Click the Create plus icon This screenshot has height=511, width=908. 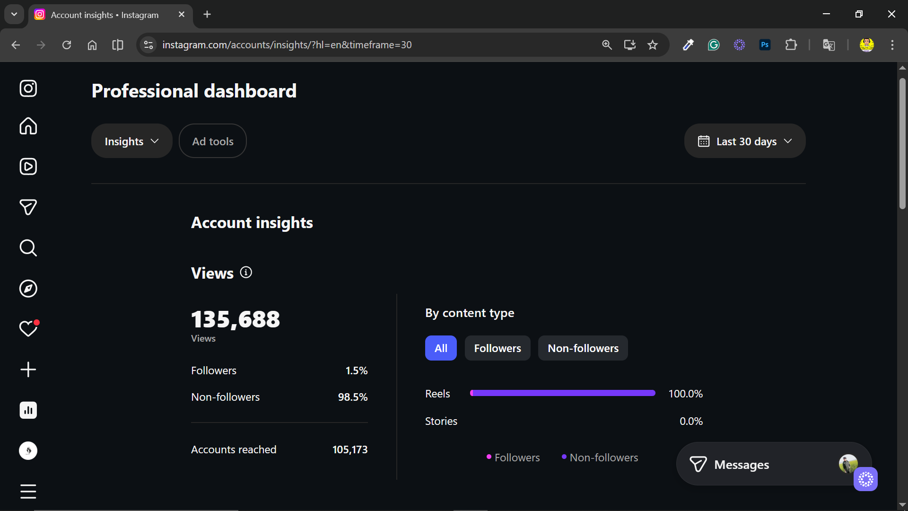[x=28, y=370]
